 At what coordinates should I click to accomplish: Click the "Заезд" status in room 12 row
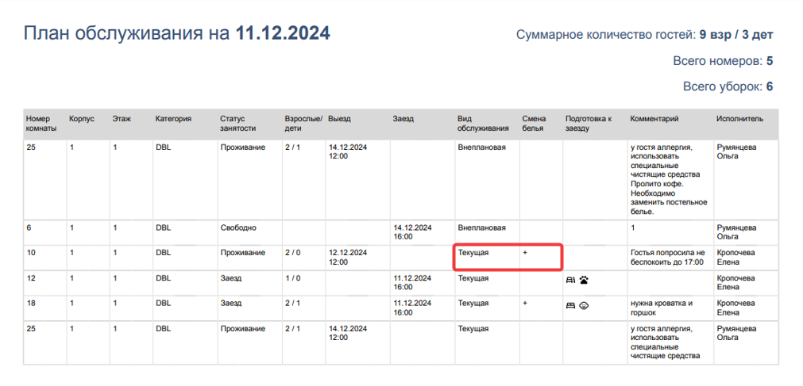[x=230, y=278]
